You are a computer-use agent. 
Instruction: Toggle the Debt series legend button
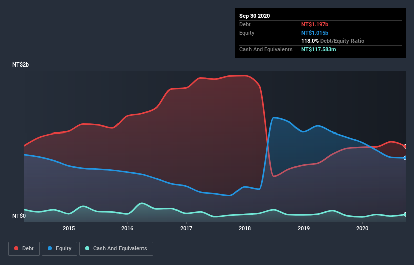tap(24, 249)
